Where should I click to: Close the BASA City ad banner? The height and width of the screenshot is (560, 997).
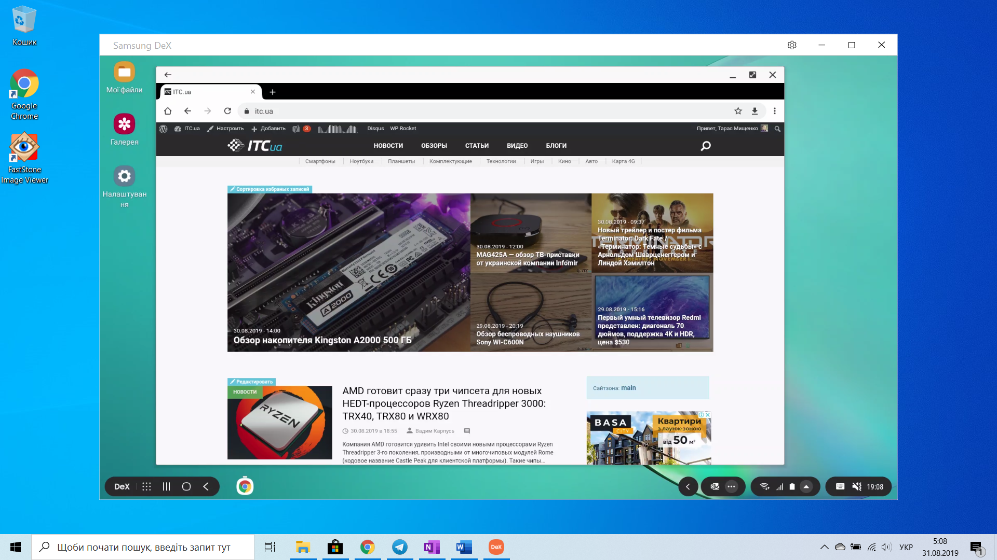coord(708,415)
